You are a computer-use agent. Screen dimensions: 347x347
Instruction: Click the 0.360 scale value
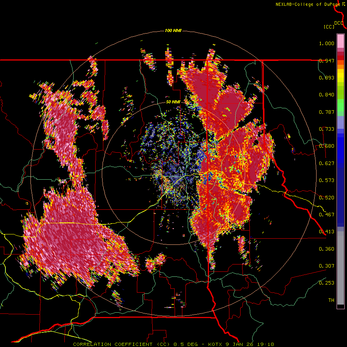click(327, 249)
